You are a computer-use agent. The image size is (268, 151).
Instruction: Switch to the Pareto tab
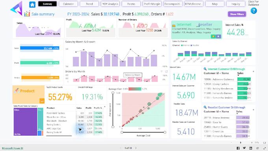point(131,4)
